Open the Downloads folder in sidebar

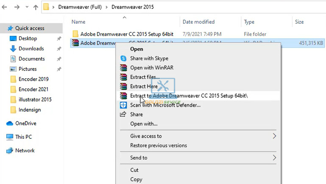point(31,49)
